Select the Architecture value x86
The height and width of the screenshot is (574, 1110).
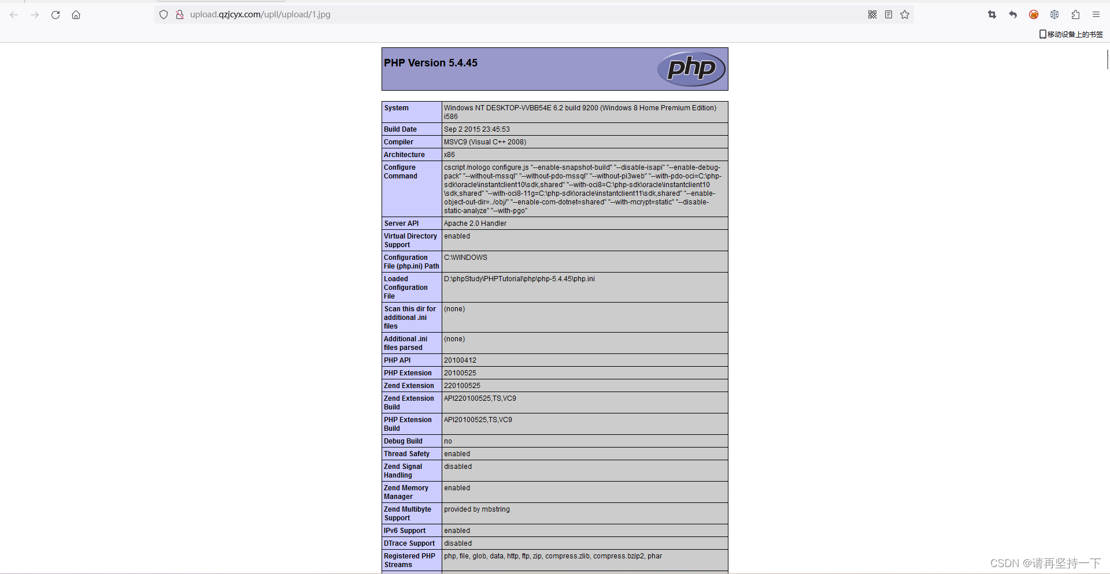[x=449, y=155]
